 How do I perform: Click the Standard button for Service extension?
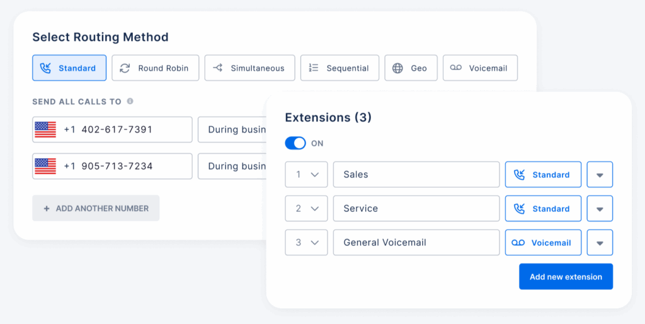coord(543,209)
